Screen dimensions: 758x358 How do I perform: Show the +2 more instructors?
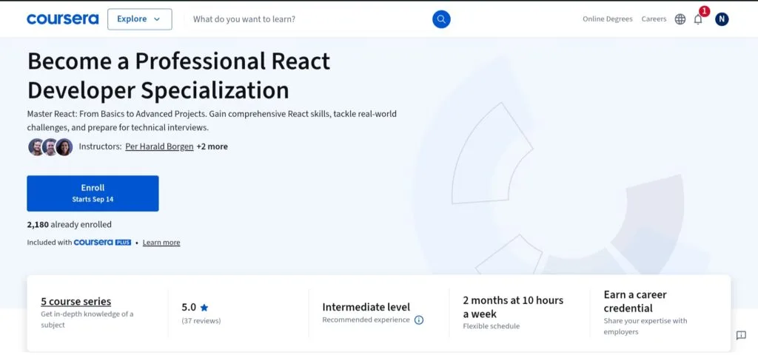pos(212,146)
